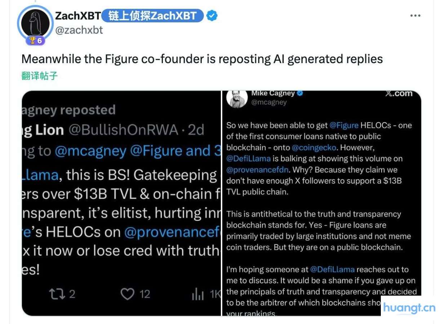Click the X.com logo text

(398, 93)
